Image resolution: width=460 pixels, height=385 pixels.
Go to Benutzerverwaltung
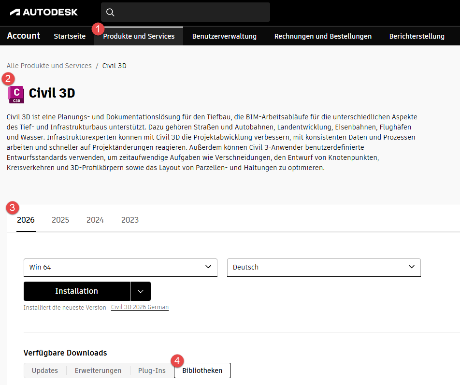tap(224, 36)
